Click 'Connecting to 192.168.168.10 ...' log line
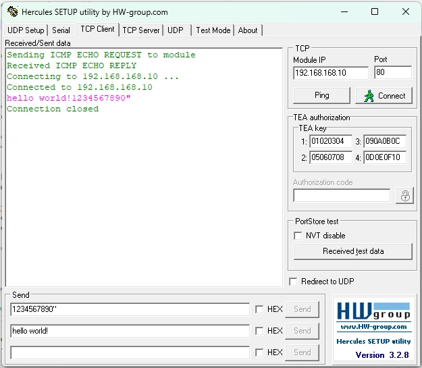This screenshot has width=422, height=368. click(x=93, y=76)
